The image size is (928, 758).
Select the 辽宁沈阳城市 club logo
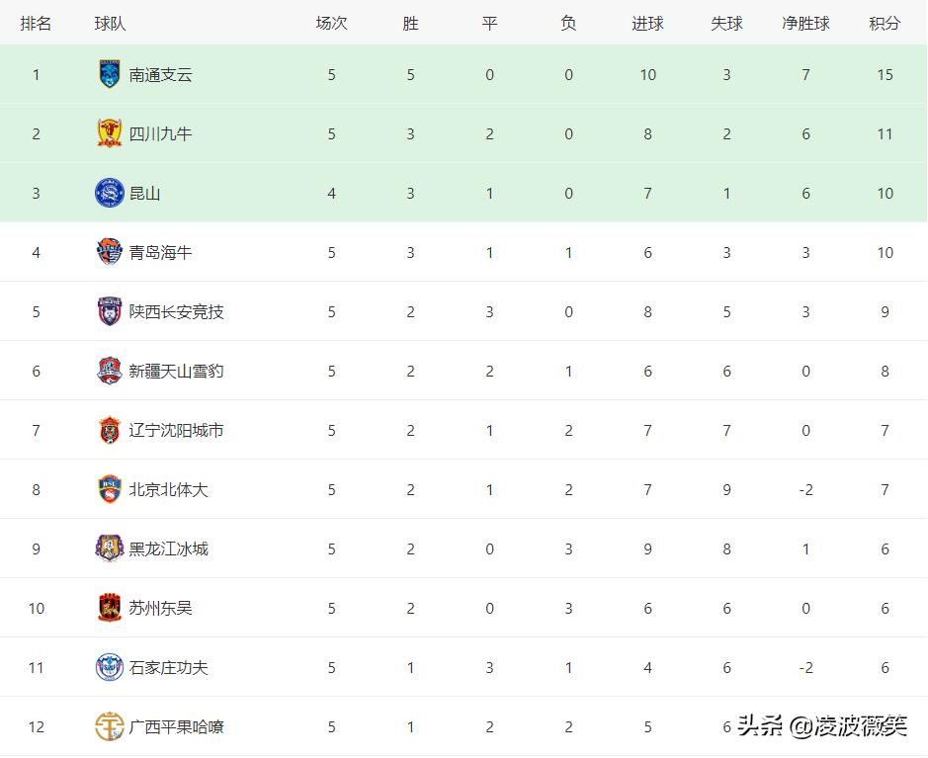109,430
